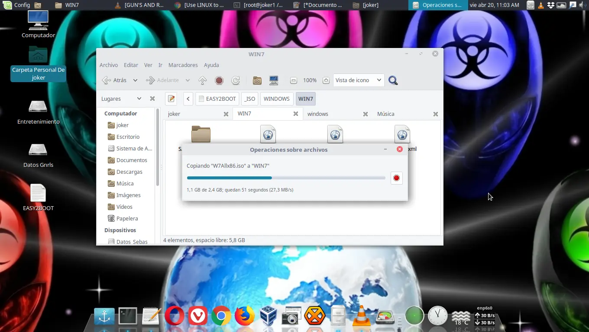Viewport: 589px width, 332px height.
Task: Jump to WINDOWS in the path bar
Action: coord(276,99)
